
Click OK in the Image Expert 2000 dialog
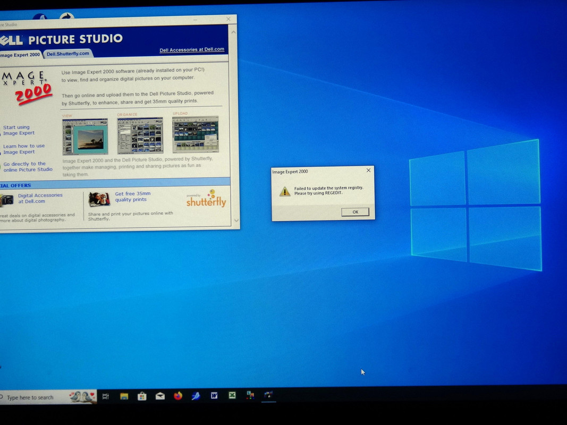(355, 212)
